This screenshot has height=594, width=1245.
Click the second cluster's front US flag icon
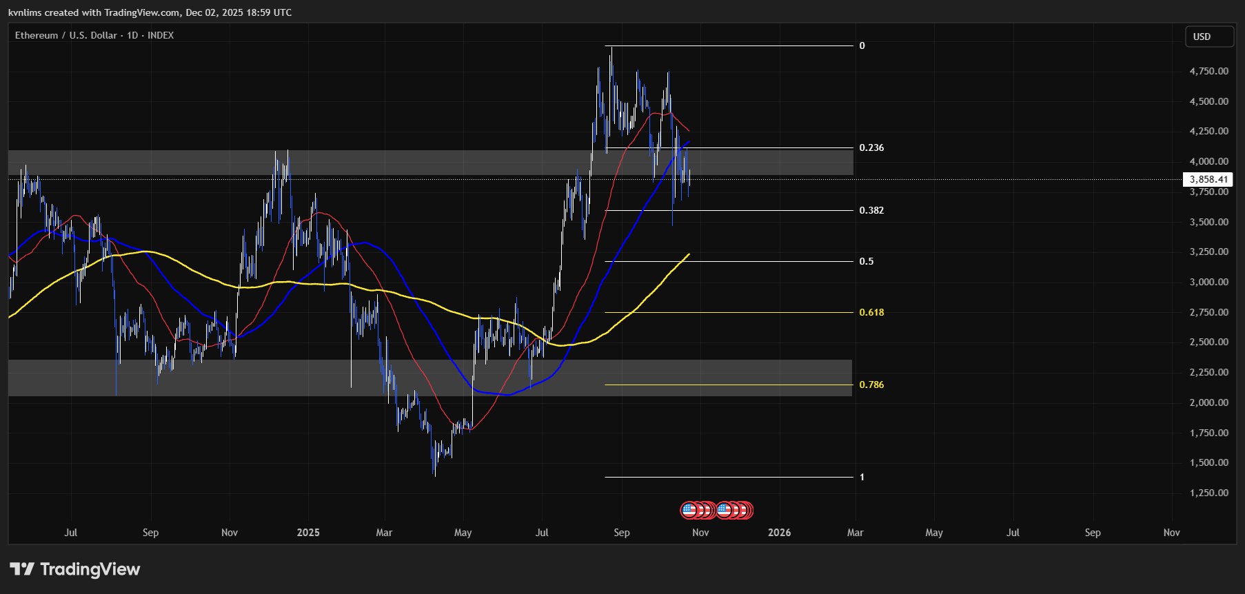724,510
